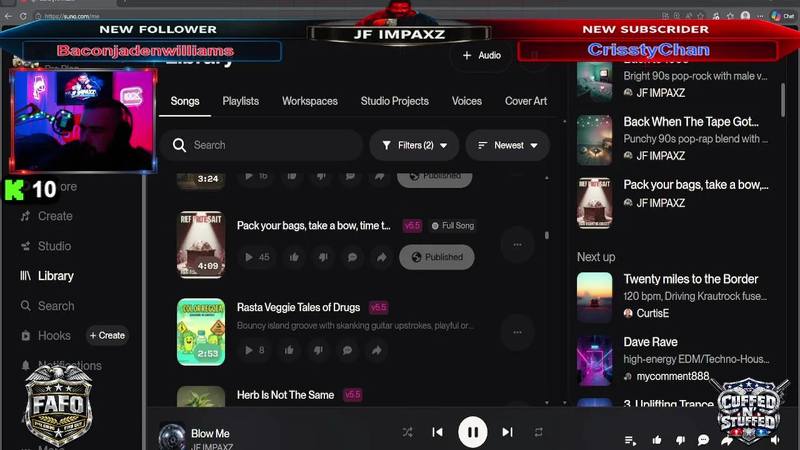This screenshot has height=450, width=800.
Task: Open Twenty miles to the Border
Action: pos(691,279)
